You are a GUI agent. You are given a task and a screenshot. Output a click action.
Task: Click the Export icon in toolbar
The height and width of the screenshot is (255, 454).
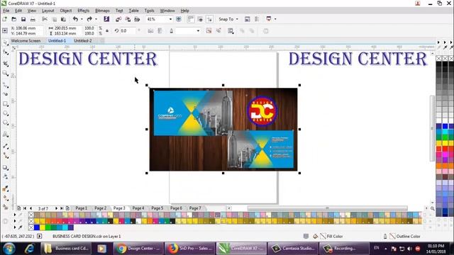128,19
